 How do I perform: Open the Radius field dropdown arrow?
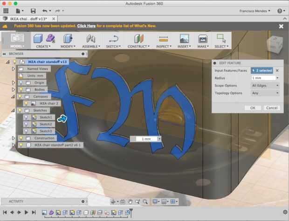point(277,78)
